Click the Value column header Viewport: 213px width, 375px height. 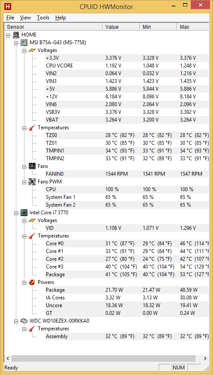[121, 27]
